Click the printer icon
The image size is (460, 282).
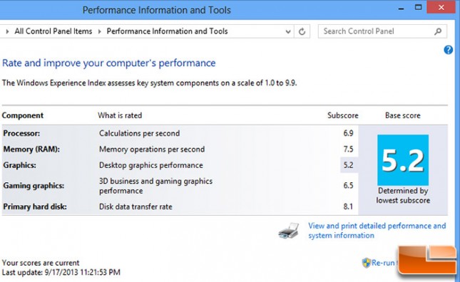pyautogui.click(x=289, y=231)
